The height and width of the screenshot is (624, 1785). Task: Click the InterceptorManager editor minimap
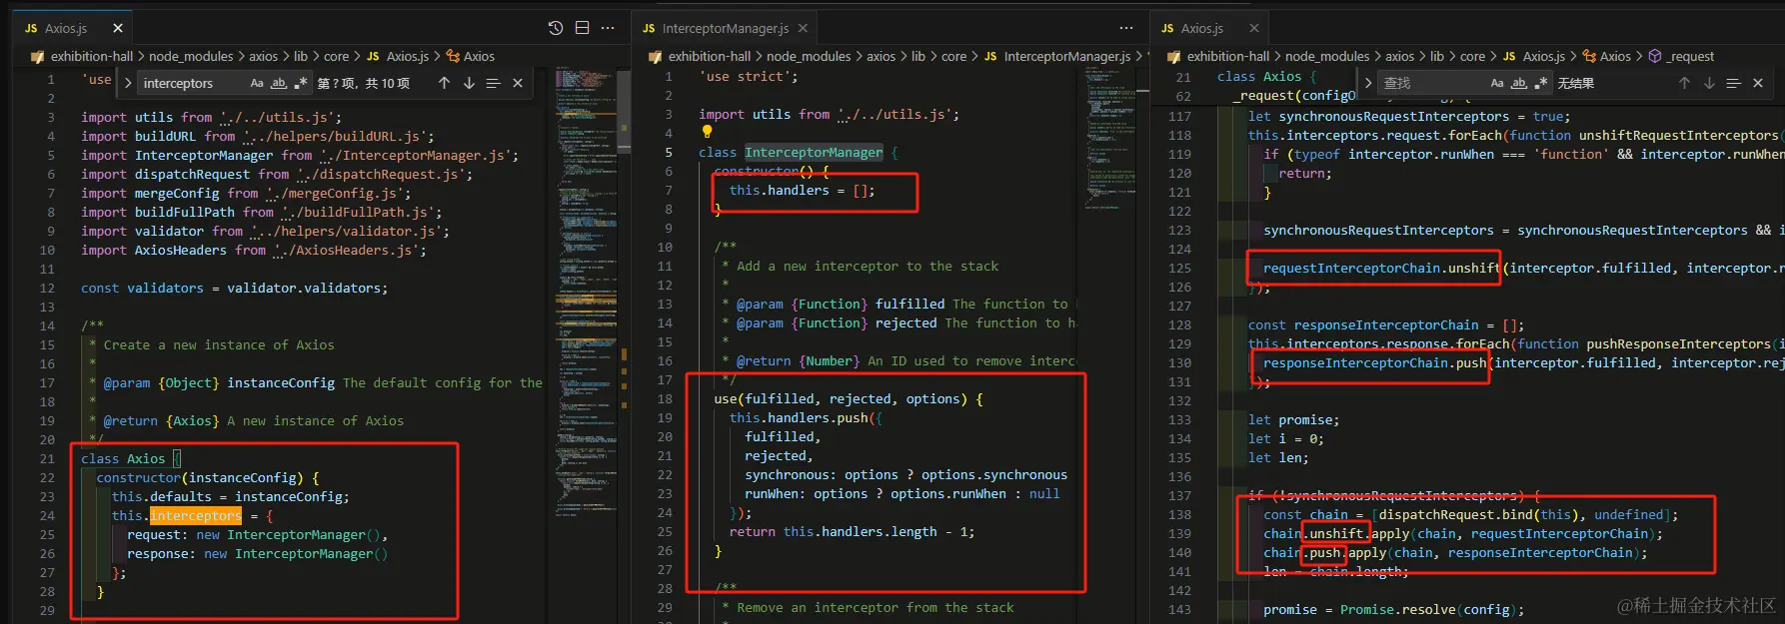pyautogui.click(x=1110, y=140)
